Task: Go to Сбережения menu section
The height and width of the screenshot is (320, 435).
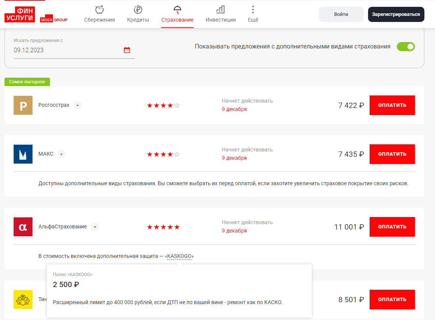Action: (x=99, y=20)
